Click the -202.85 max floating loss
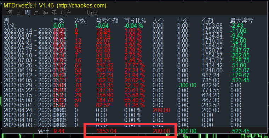This screenshot has height=138, width=269. (240, 55)
